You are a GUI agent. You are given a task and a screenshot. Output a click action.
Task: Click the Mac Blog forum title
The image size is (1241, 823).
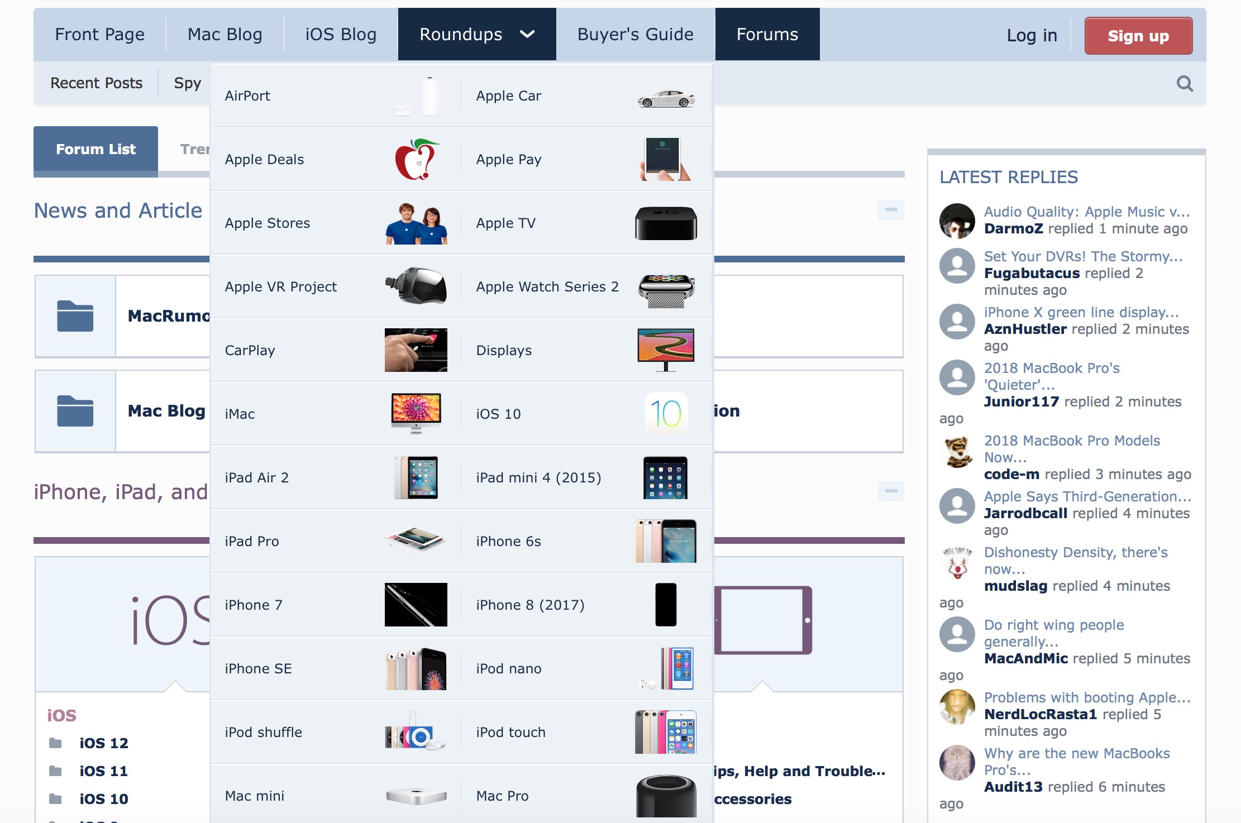[166, 411]
